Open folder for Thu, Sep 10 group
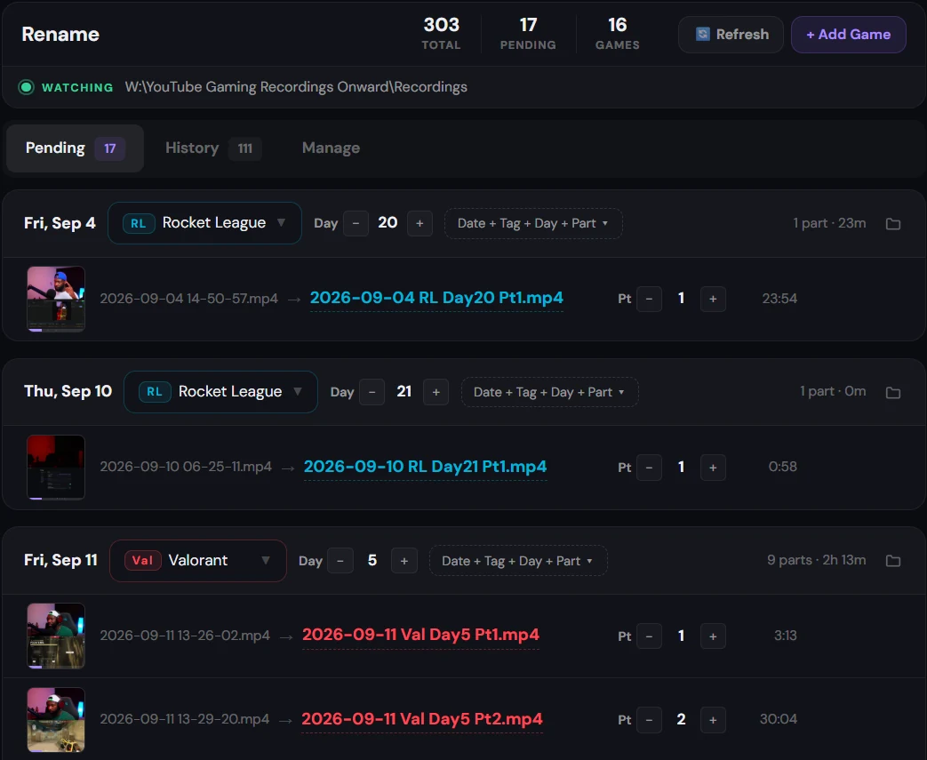 click(x=892, y=392)
